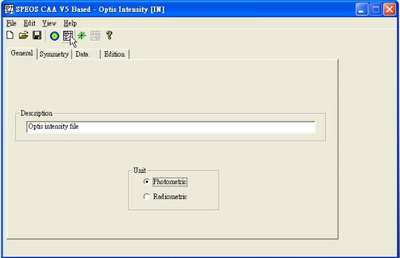The width and height of the screenshot is (400, 258).
Task: Click the grayed-out table grid icon
Action: pyautogui.click(x=95, y=36)
